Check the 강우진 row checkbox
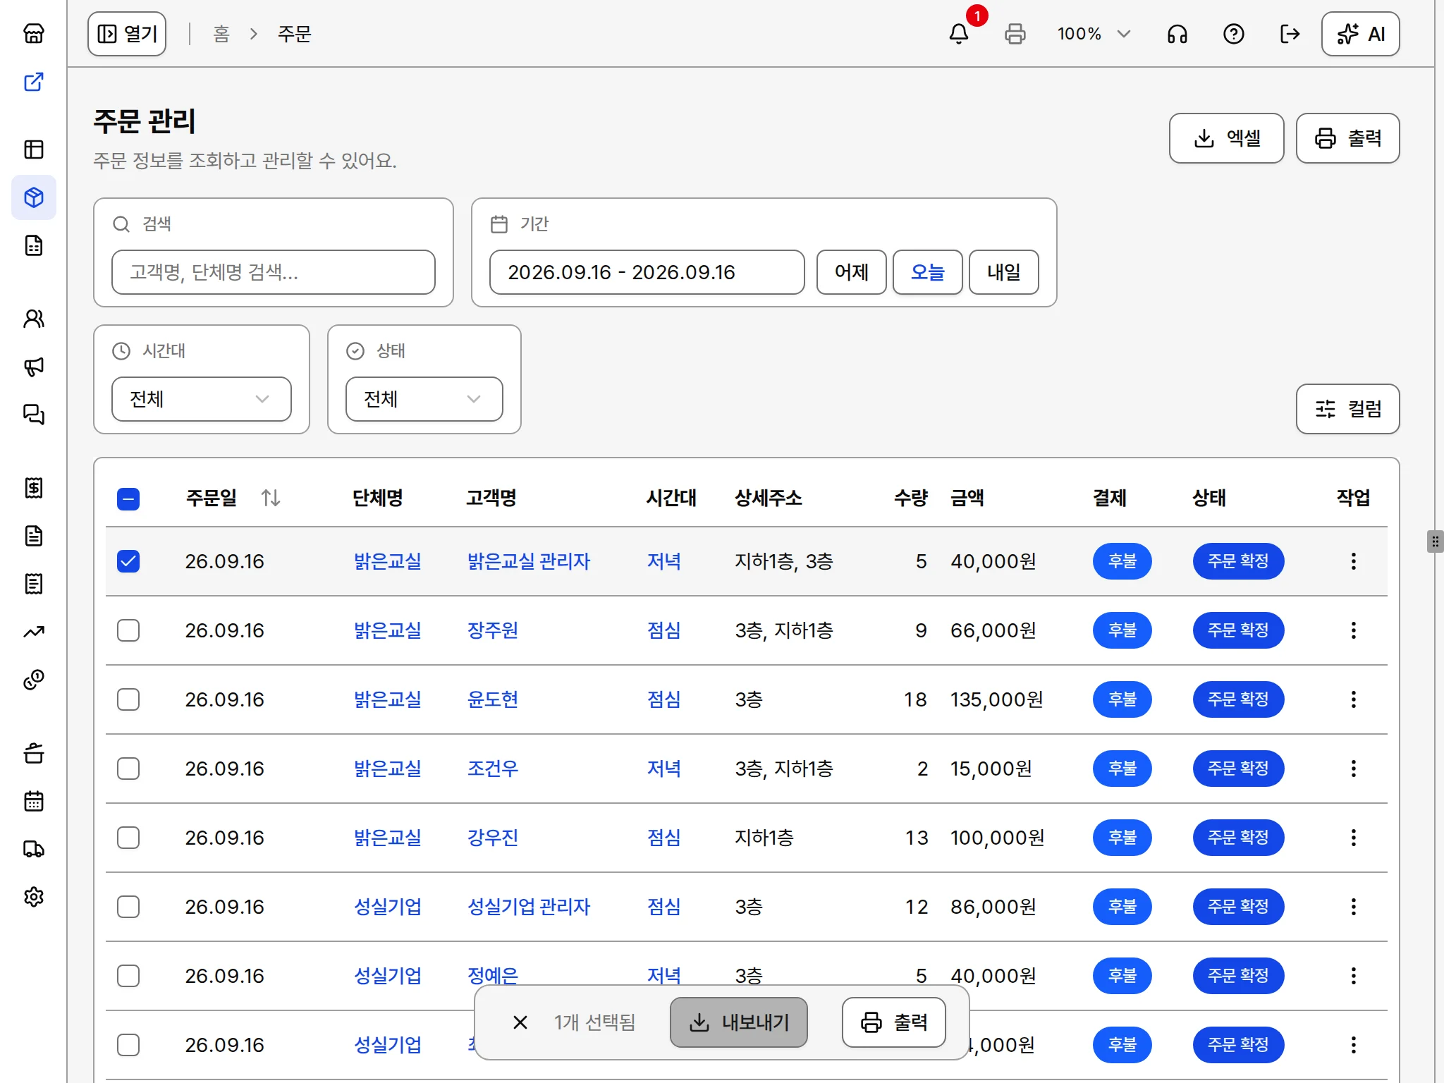This screenshot has height=1083, width=1444. point(128,838)
